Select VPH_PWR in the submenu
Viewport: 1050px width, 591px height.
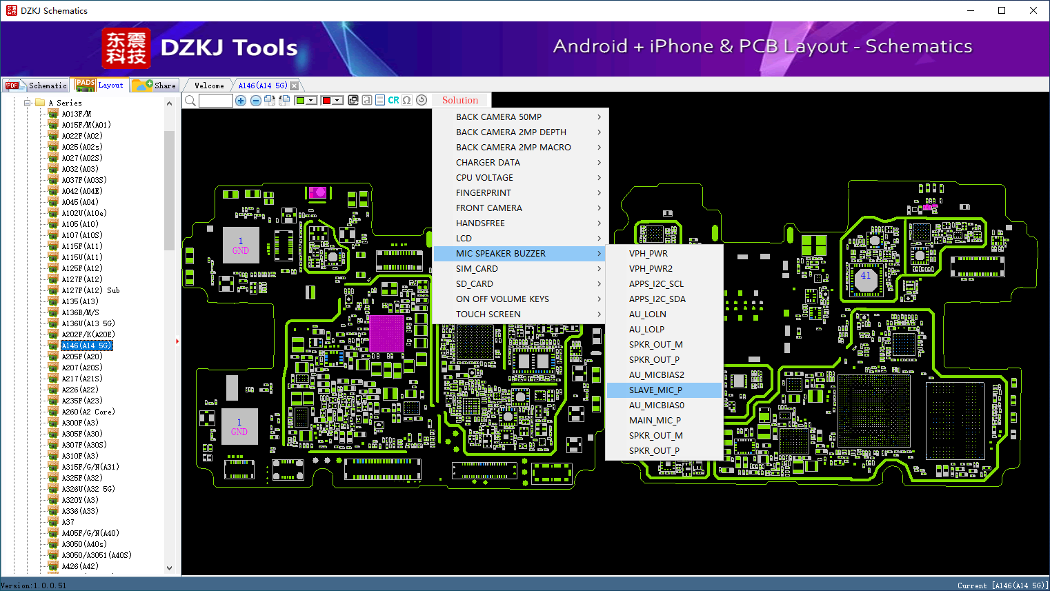click(x=664, y=253)
